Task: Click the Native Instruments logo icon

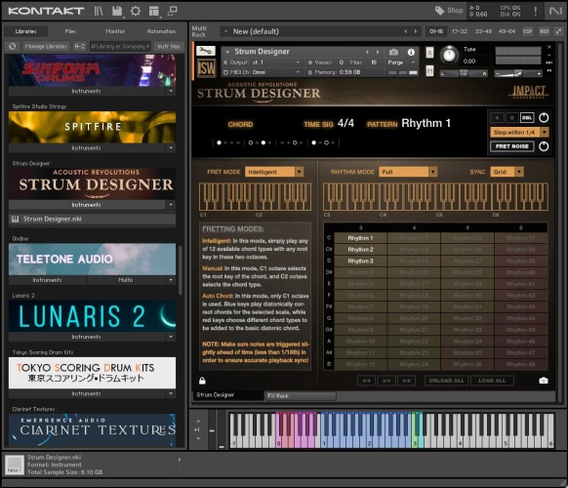Action: tap(555, 11)
